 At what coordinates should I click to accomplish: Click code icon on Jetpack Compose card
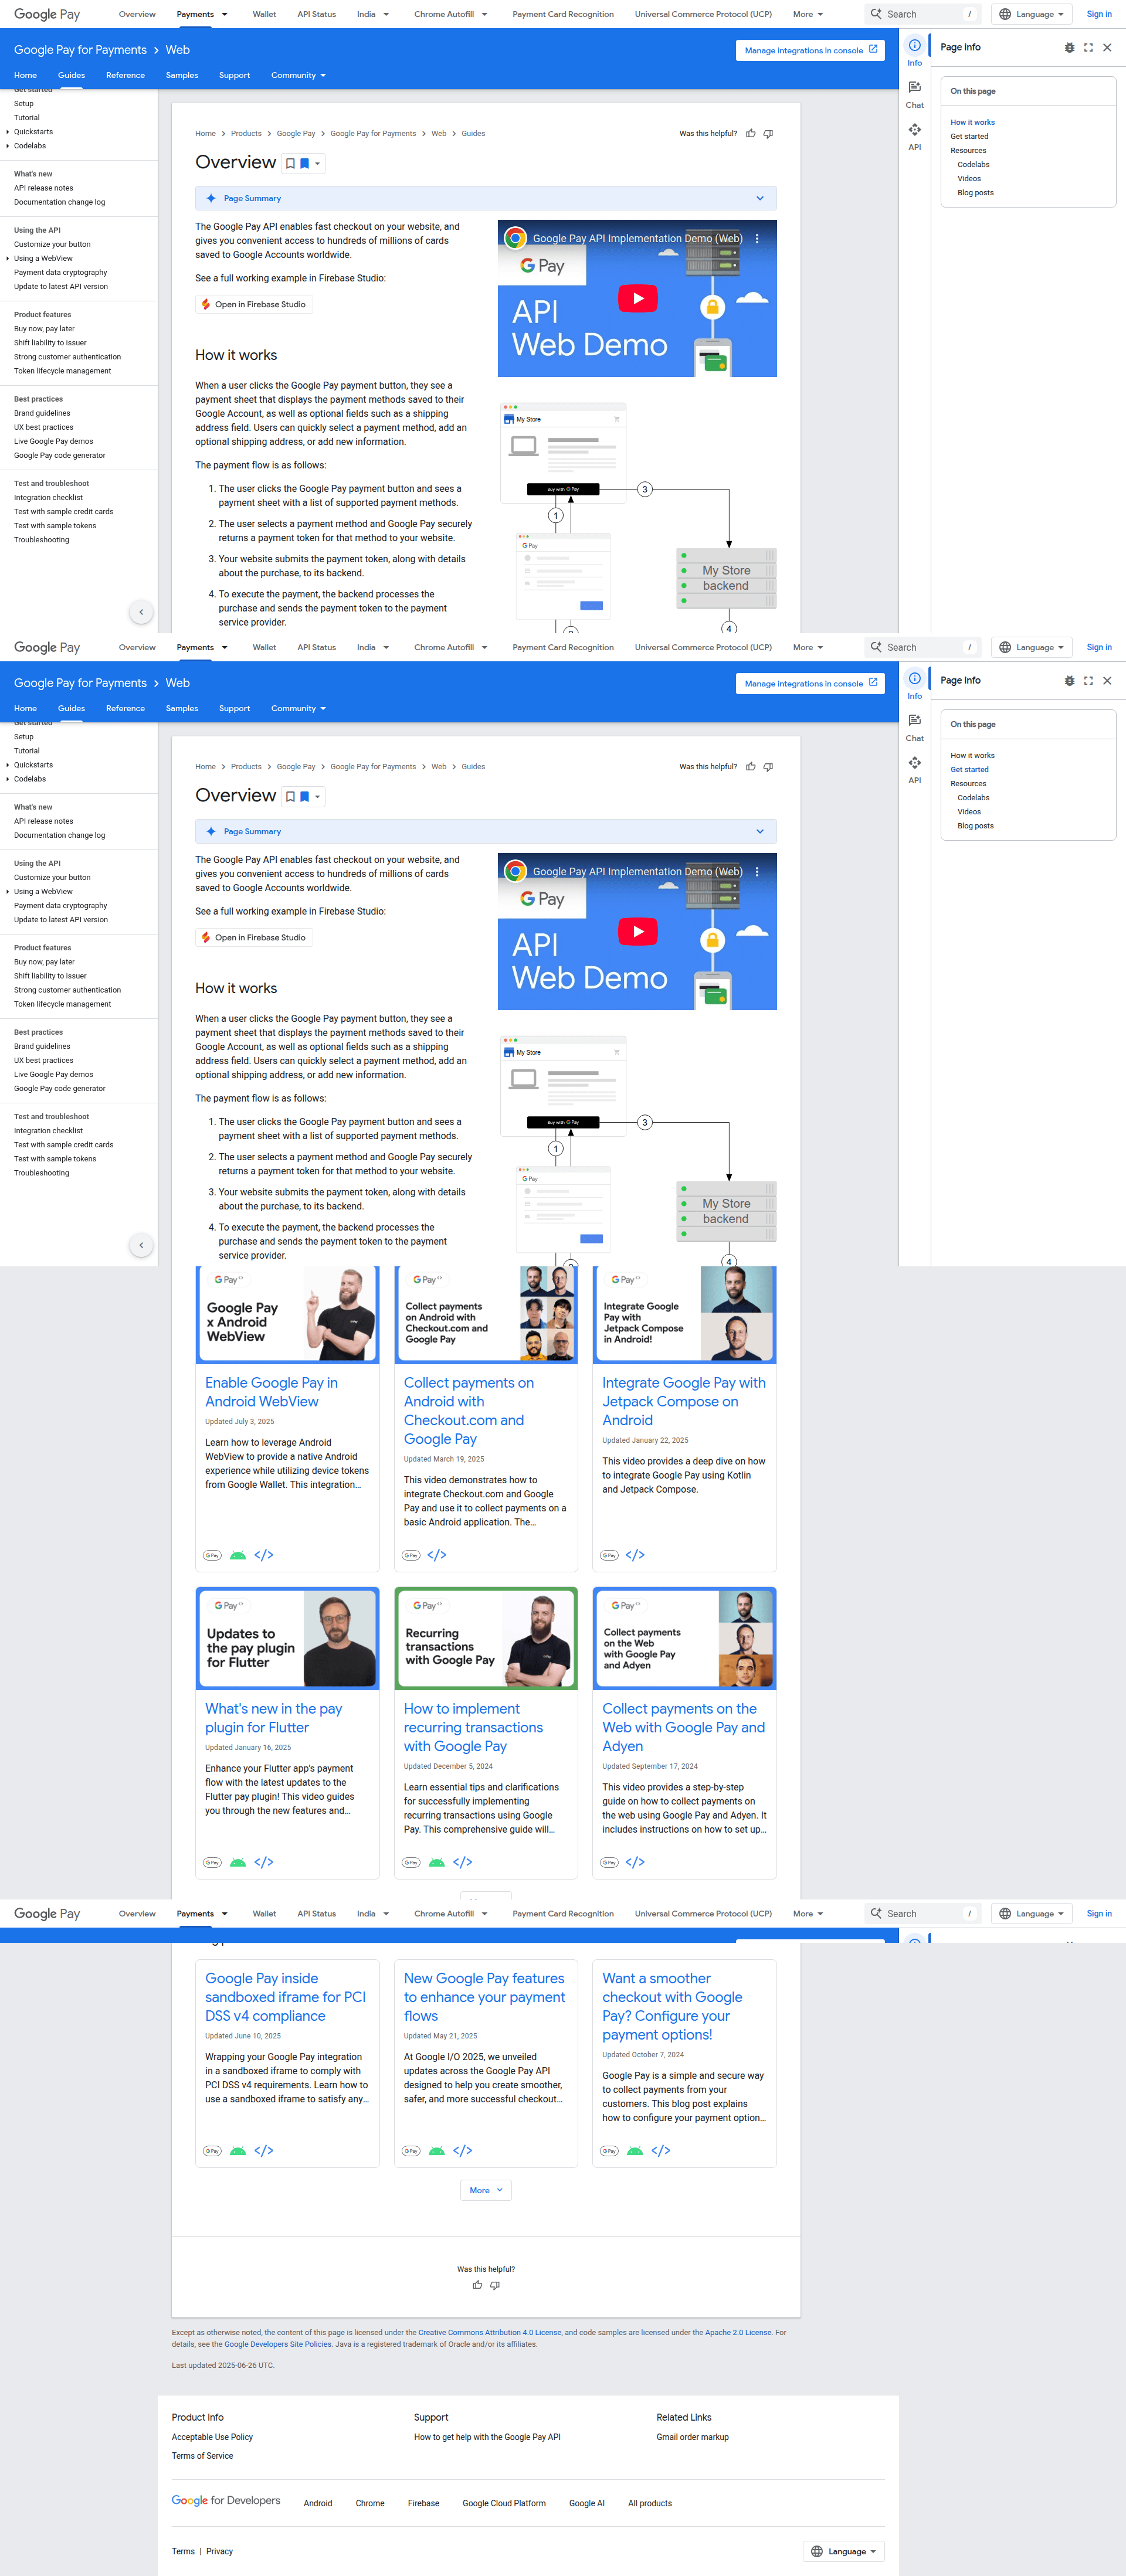pos(635,1555)
